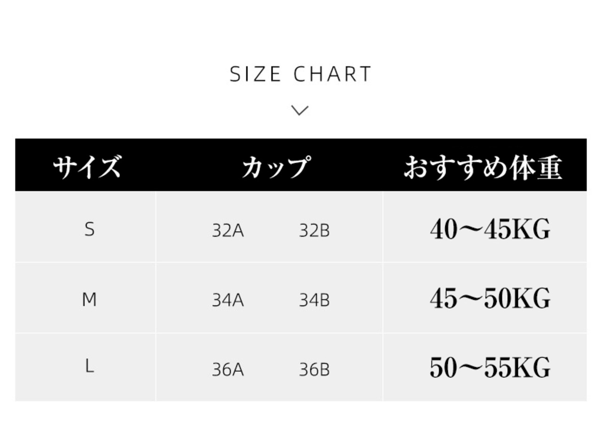The height and width of the screenshot is (421, 602).
Task: Click the M size cell
Action: (x=89, y=299)
